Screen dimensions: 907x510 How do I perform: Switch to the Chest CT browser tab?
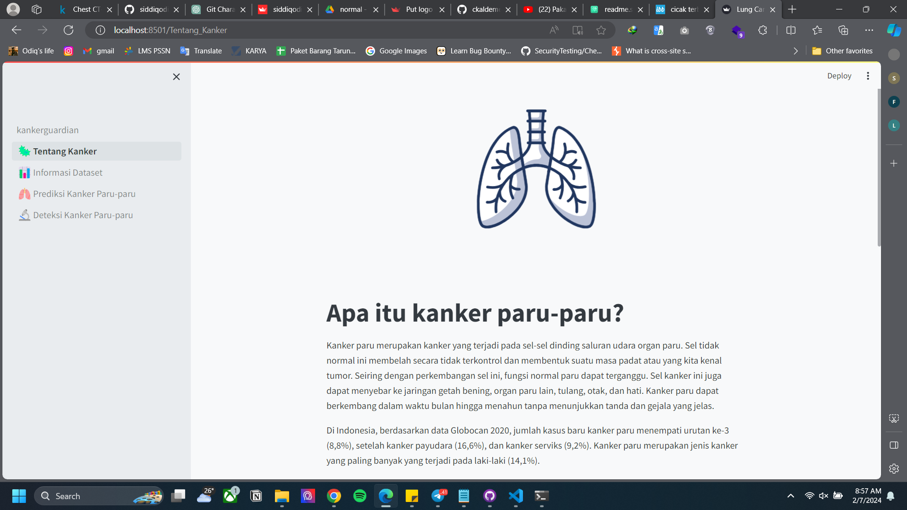click(85, 9)
